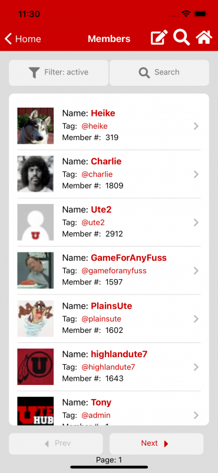Expand Charlie's member details chevron
Viewport: 218px width, 473px height.
[196, 174]
